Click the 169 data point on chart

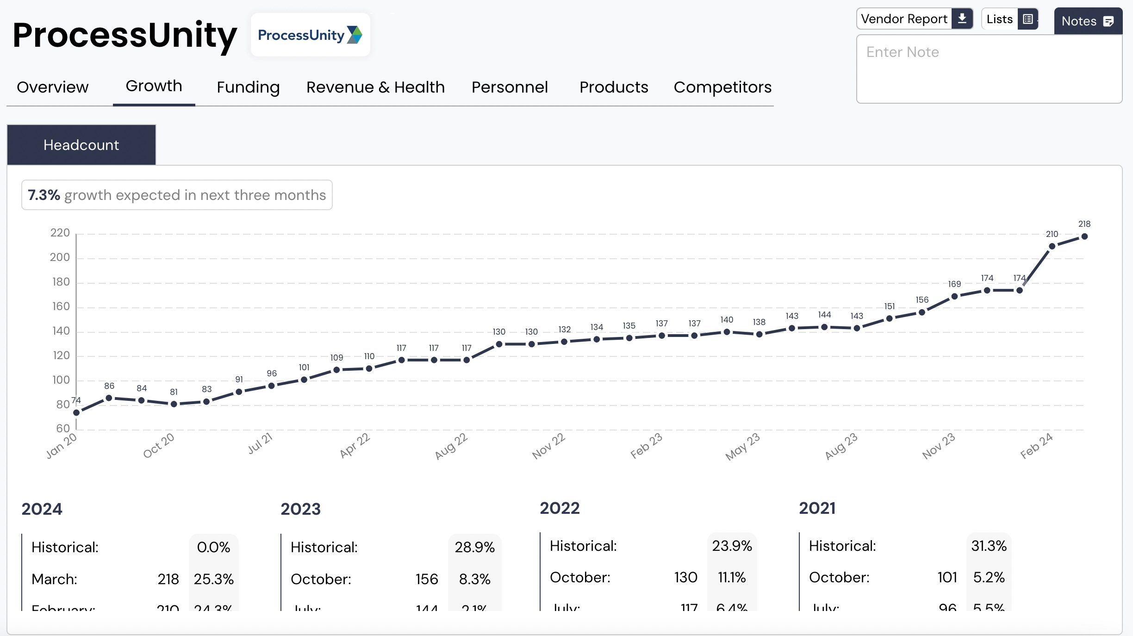click(954, 296)
